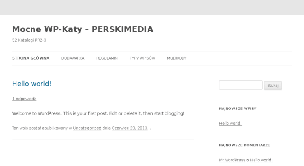The height and width of the screenshot is (166, 304).
Task: Go to the Dodawarka page
Action: pos(73,58)
